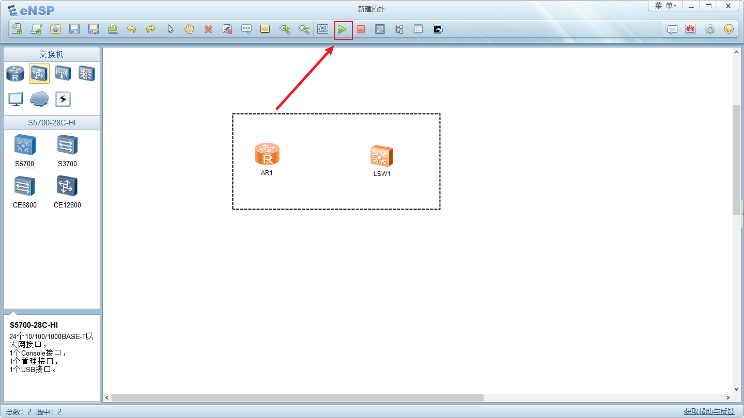Start devices with the green play button
The height and width of the screenshot is (418, 744).
342,29
